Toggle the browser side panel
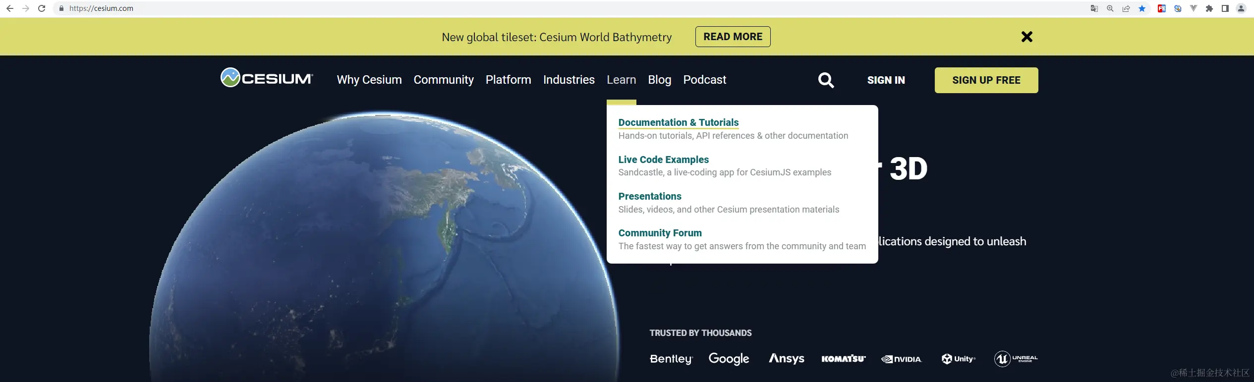The height and width of the screenshot is (382, 1254). click(x=1225, y=8)
